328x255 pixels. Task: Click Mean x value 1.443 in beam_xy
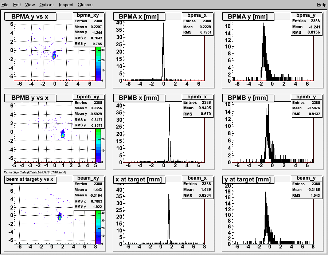pos(97,189)
